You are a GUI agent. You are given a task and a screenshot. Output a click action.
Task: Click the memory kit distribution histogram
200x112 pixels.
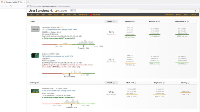click(x=68, y=101)
